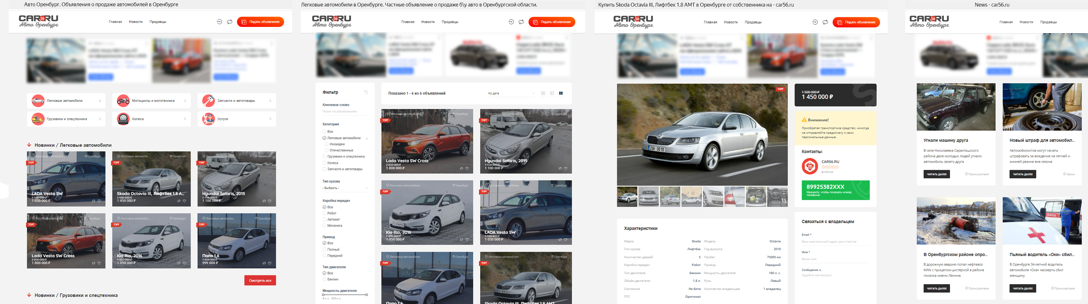Screen dimensions: 1088x304
Task: Open 'Новости' on home page nav
Action: (x=136, y=22)
